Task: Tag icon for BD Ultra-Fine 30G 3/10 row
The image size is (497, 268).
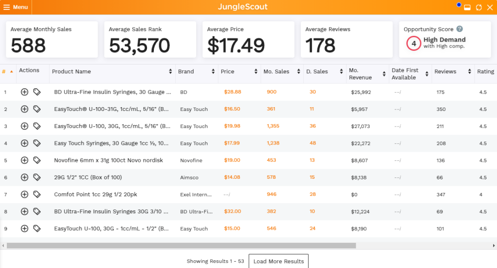Action: point(37,212)
